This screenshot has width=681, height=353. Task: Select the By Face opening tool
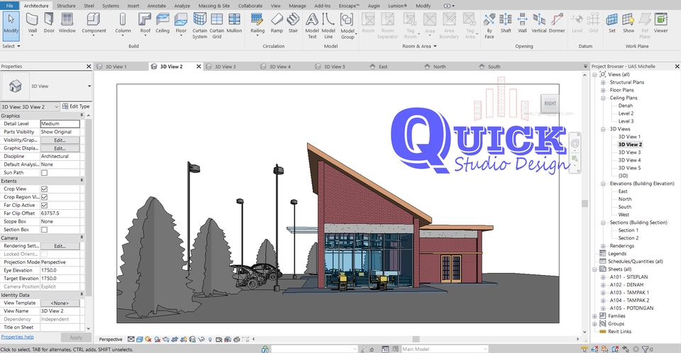click(x=489, y=26)
